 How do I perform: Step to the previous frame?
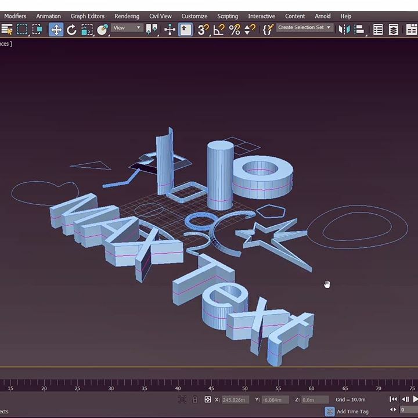405,399
